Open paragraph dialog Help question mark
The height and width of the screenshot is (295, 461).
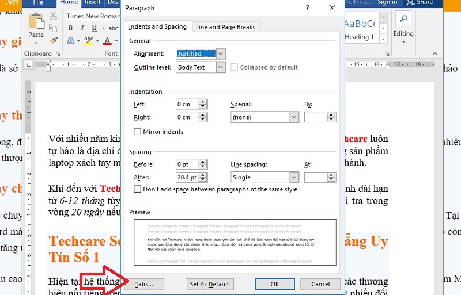pos(308,8)
